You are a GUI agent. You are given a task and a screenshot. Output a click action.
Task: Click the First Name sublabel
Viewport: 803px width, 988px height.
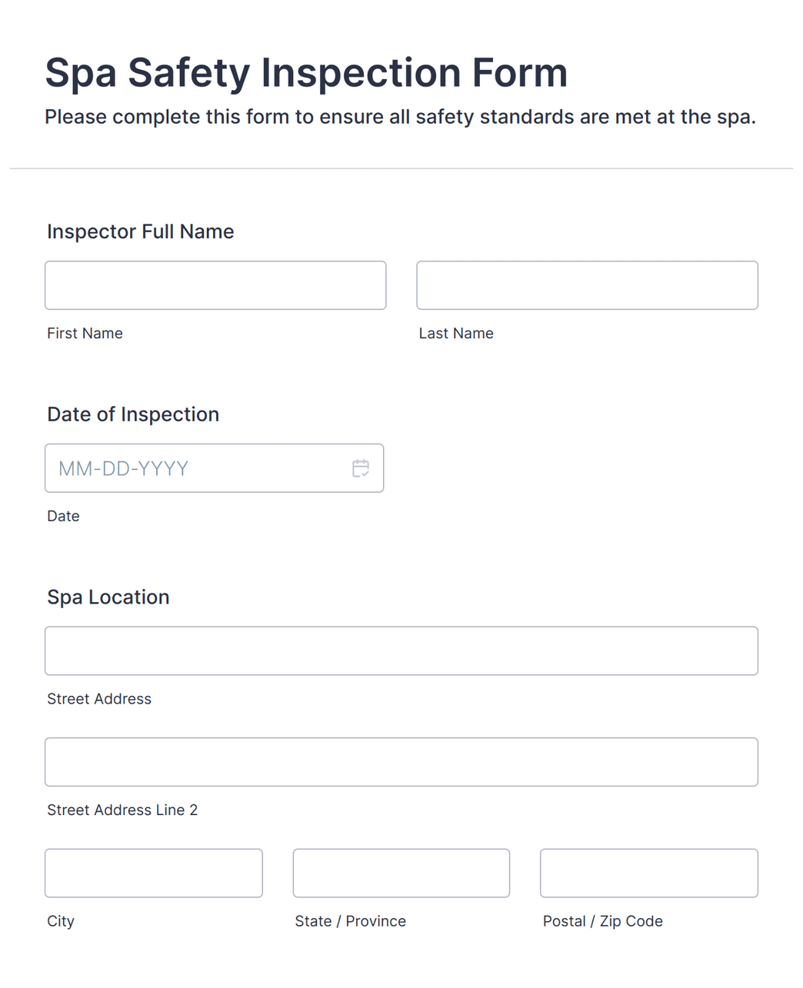[85, 333]
